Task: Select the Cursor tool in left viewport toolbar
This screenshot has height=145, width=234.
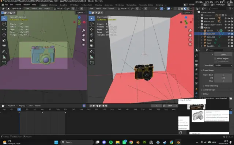Action: 4,24
